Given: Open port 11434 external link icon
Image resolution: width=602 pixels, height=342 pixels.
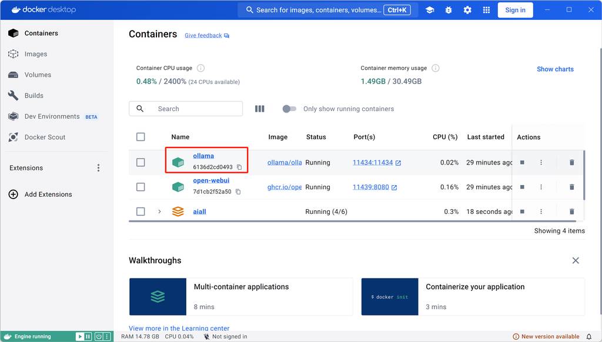Looking at the screenshot, I should pyautogui.click(x=398, y=163).
